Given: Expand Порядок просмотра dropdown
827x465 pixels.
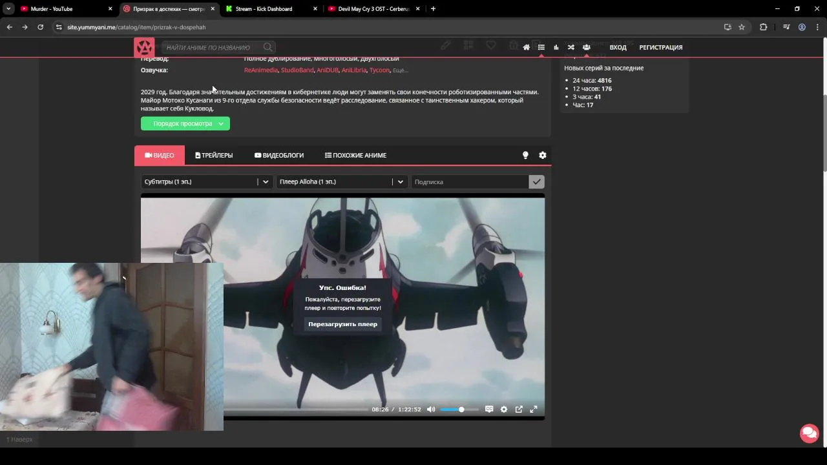Looking at the screenshot, I should pyautogui.click(x=185, y=123).
